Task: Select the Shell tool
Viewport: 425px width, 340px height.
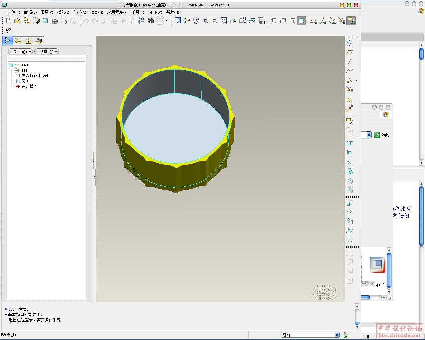Action: (x=349, y=153)
